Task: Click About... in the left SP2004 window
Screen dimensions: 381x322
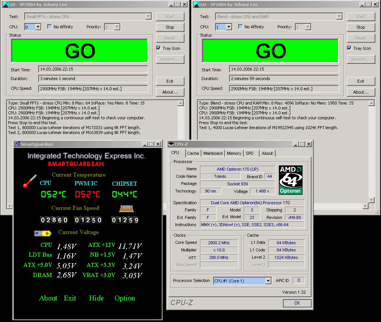Action: pos(170,92)
